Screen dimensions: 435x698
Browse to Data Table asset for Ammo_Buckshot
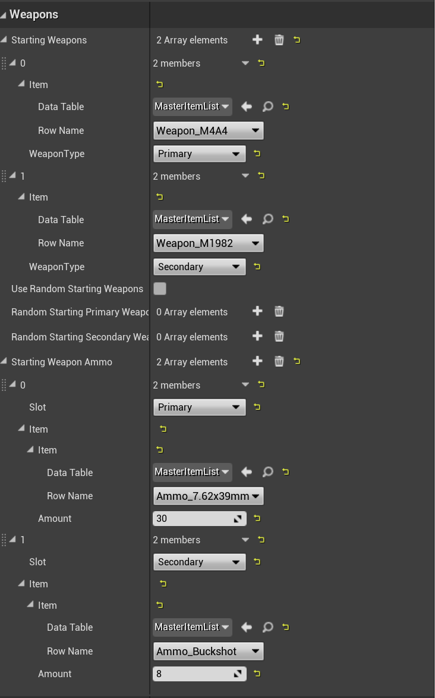point(268,627)
